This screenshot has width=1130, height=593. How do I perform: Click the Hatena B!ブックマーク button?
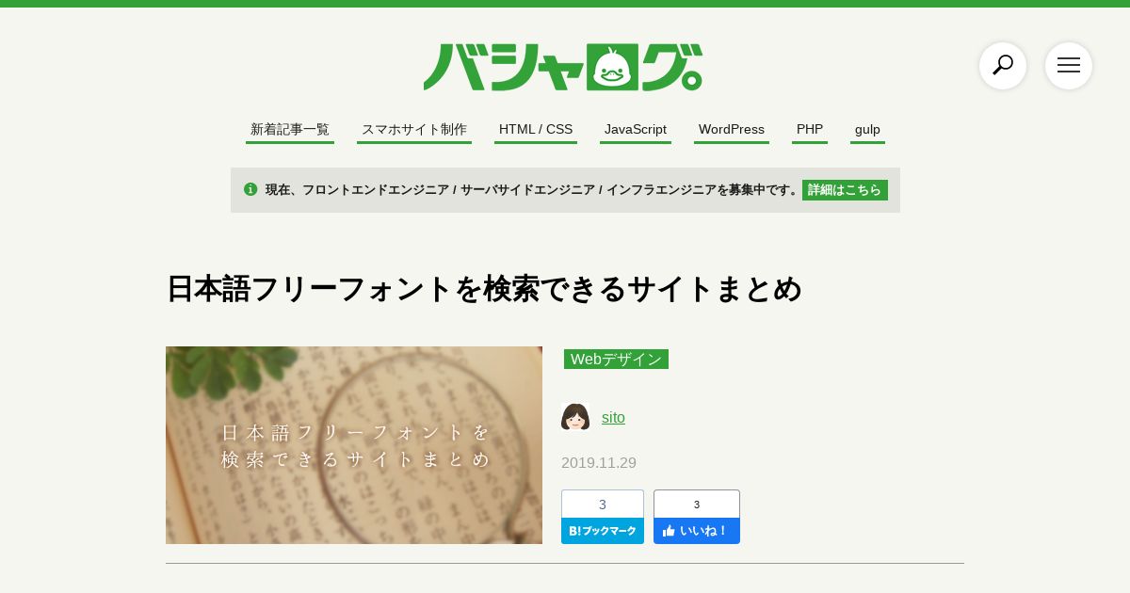point(603,531)
